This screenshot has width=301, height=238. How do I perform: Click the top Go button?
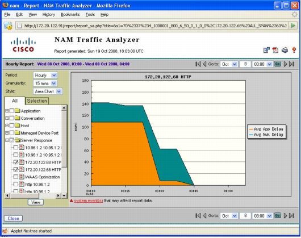(x=278, y=64)
